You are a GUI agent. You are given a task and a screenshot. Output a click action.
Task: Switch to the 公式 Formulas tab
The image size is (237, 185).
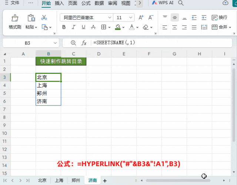point(86,3)
